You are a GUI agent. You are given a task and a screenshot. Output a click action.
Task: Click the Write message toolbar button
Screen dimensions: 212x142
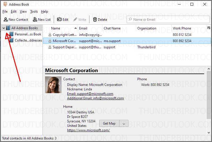point(80,20)
